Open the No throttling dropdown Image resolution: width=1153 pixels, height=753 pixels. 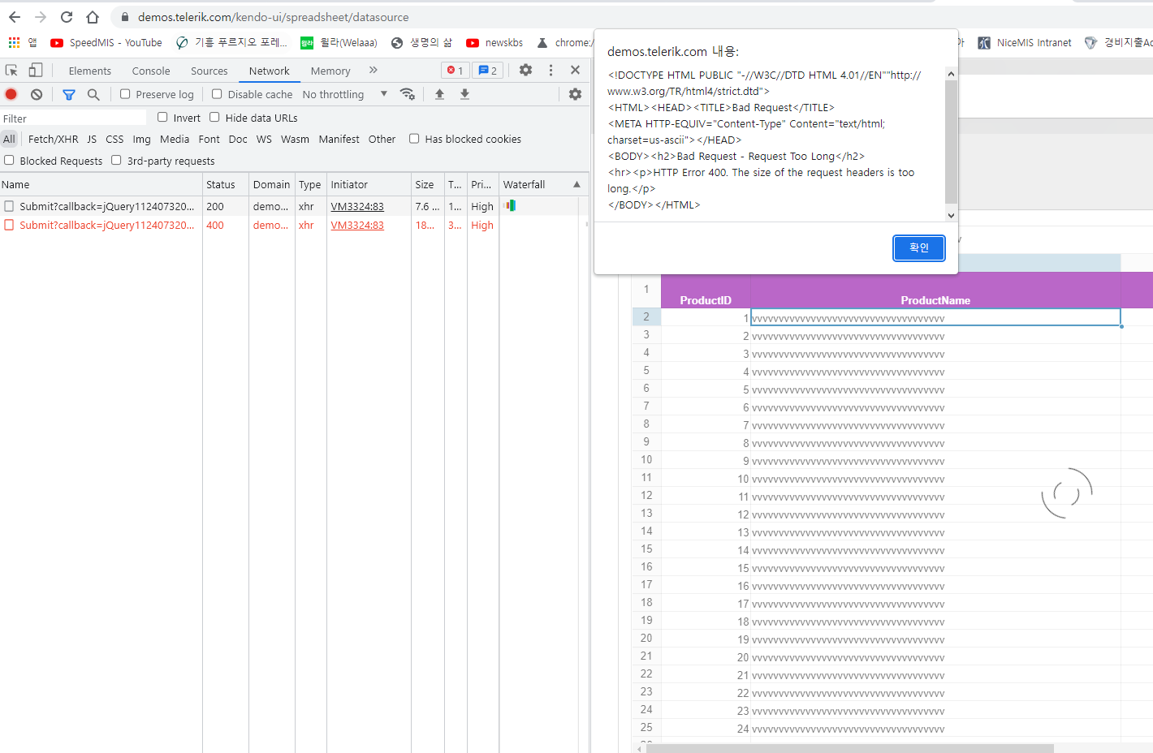pos(345,94)
